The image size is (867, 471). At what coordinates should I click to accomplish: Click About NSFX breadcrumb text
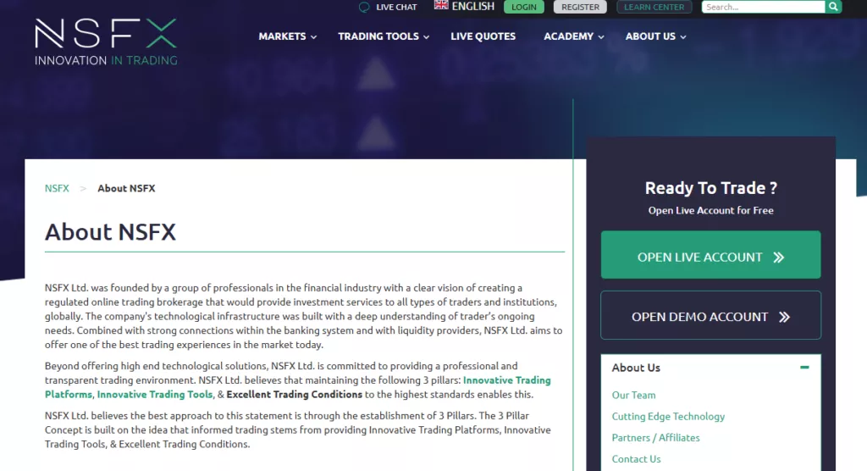pos(126,188)
